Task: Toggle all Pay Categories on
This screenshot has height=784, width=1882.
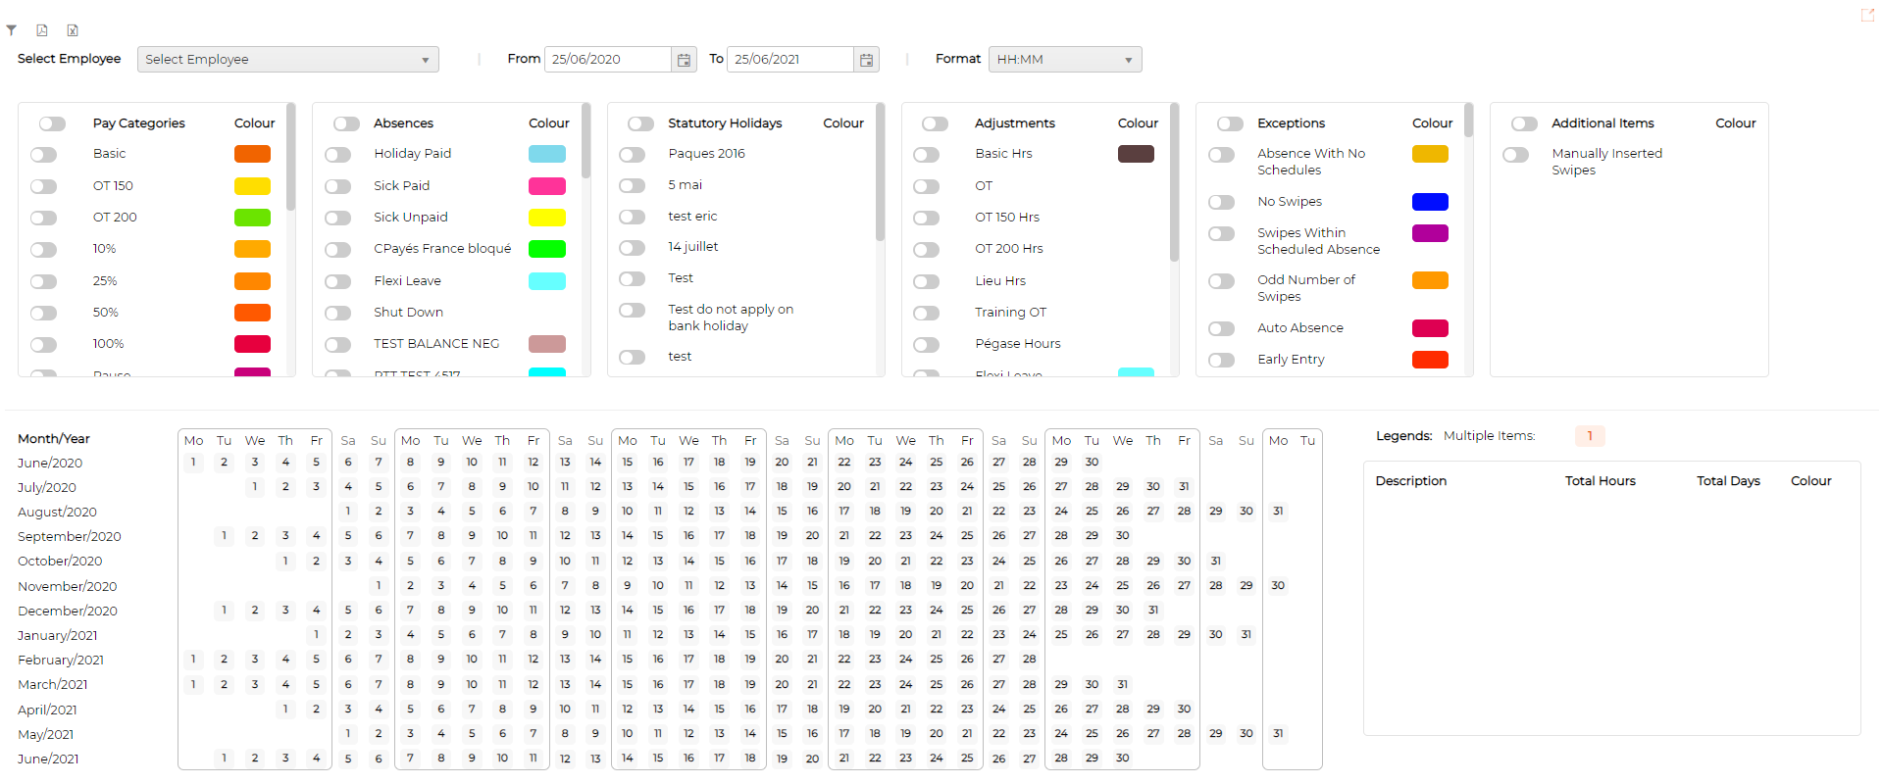Action: [53, 123]
